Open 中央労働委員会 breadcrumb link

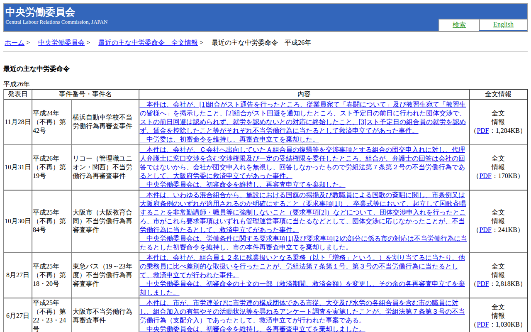pos(61,43)
